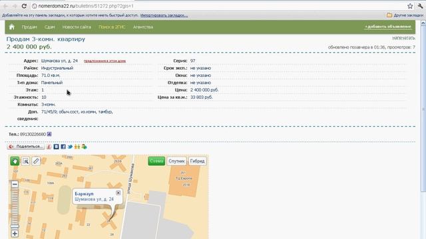This screenshot has width=426, height=239.
Task: Switch map to Схема view
Action: pyautogui.click(x=156, y=161)
